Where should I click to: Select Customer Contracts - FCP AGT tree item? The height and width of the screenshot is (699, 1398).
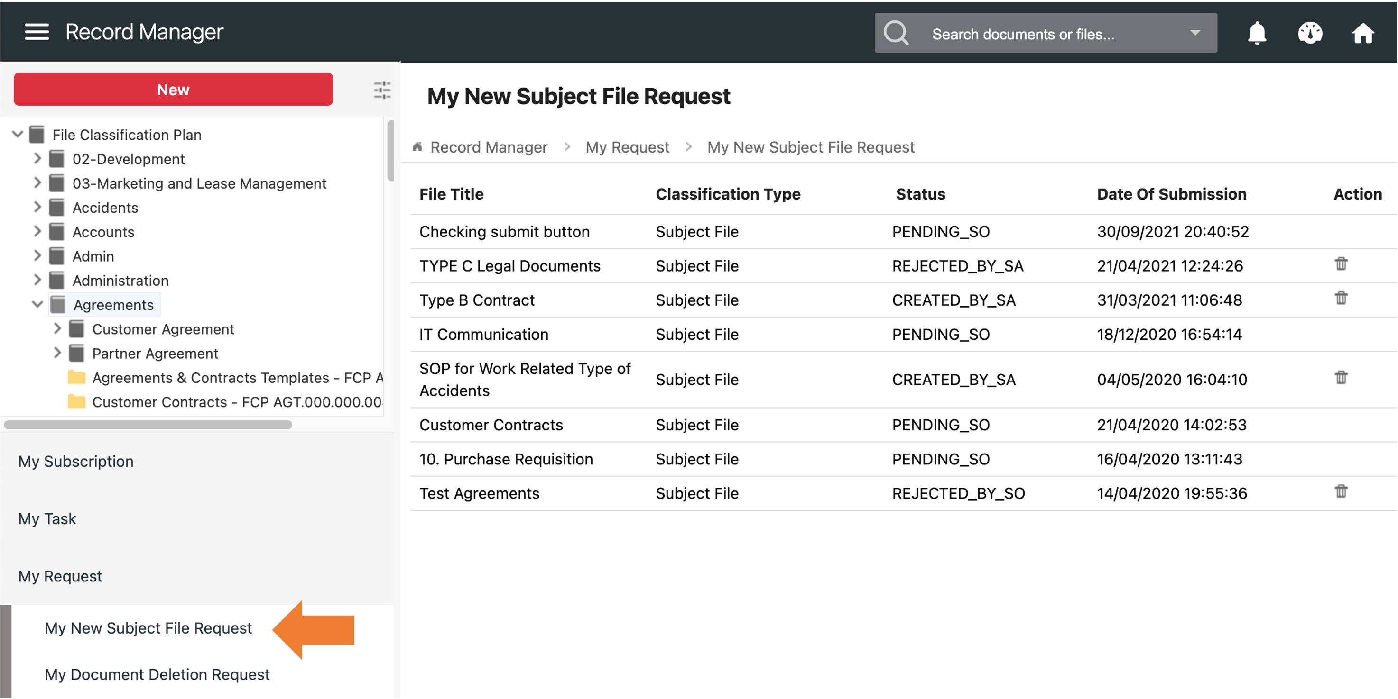pyautogui.click(x=237, y=402)
